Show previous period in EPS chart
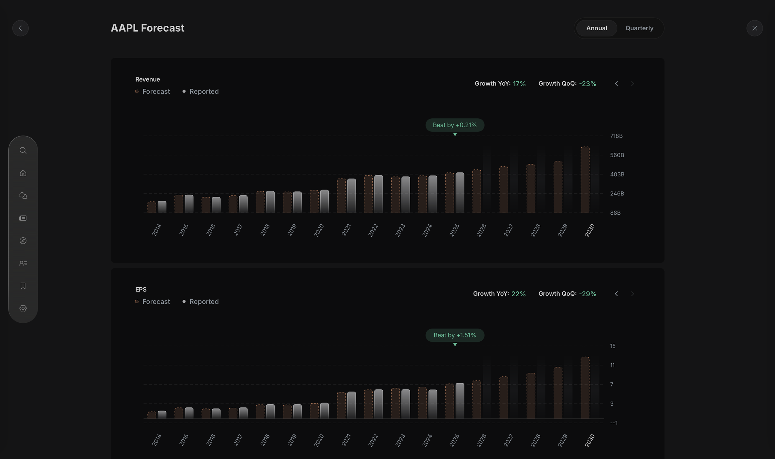The width and height of the screenshot is (775, 459). point(616,294)
